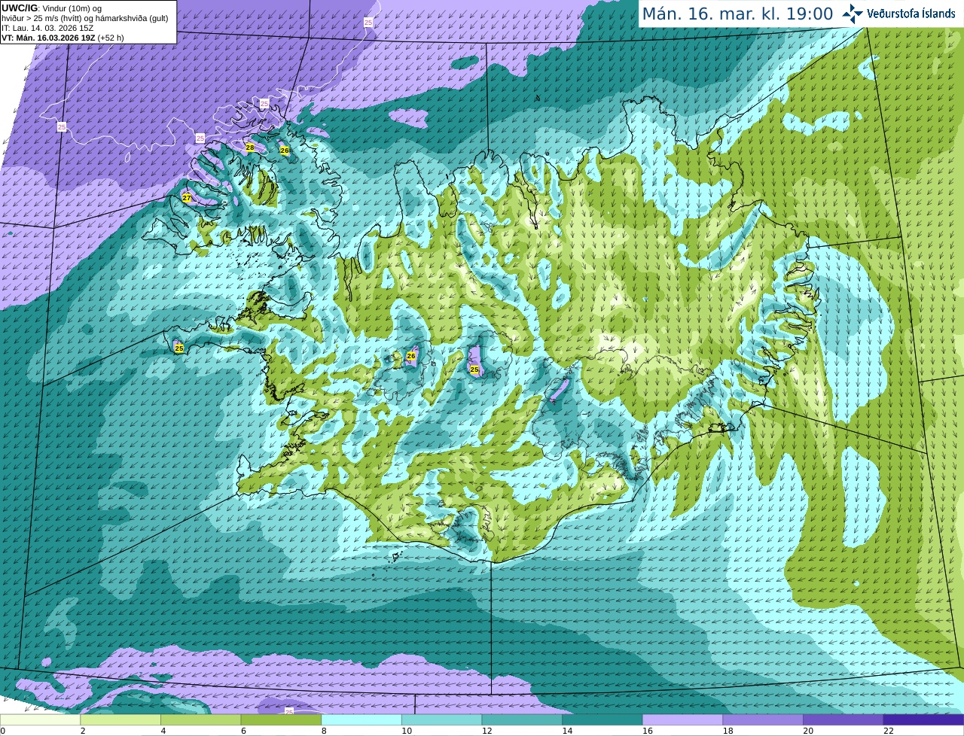Click the yellow 28 gust marker
This screenshot has height=736, width=964.
(250, 148)
